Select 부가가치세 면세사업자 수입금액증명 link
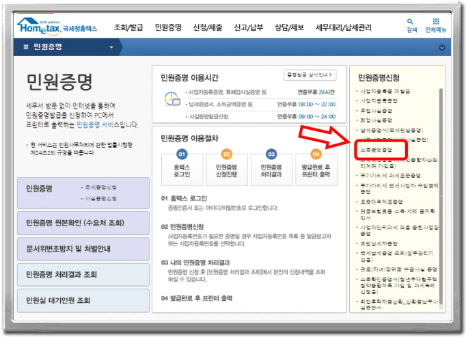Viewport: 466px width, 337px height. [399, 189]
